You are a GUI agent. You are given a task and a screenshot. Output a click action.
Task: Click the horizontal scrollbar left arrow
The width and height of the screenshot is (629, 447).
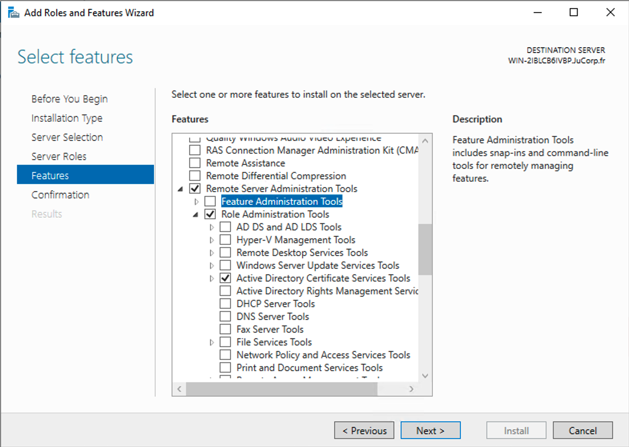coord(179,389)
